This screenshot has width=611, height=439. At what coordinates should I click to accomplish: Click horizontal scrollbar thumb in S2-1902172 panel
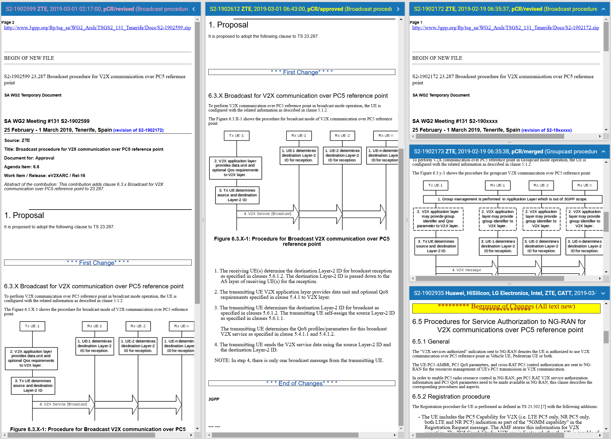tap(490, 136)
